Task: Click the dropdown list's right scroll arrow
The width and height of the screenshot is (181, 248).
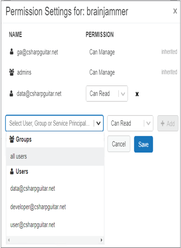Action: pos(101,240)
